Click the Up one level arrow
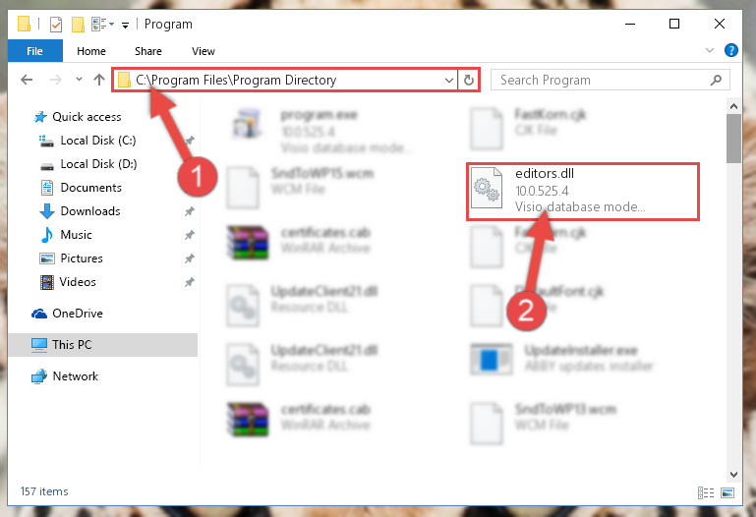Screen dimensions: 756x517 pos(99,80)
